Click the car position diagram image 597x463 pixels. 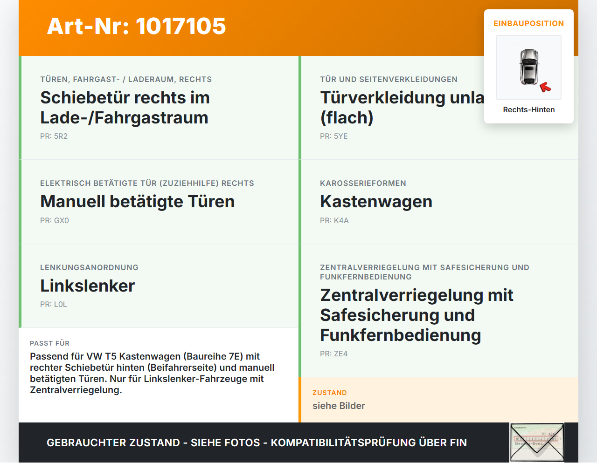point(529,68)
